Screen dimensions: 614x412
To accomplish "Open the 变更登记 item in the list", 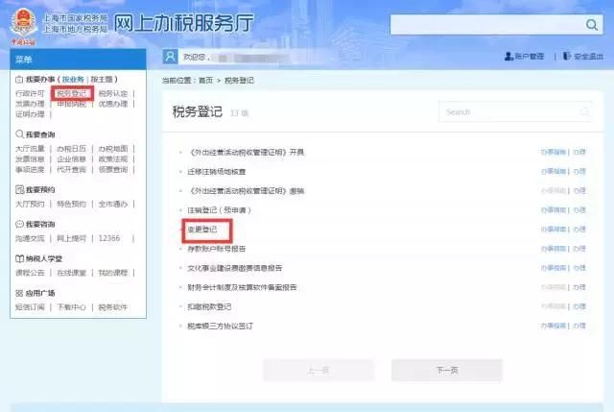I will (202, 230).
